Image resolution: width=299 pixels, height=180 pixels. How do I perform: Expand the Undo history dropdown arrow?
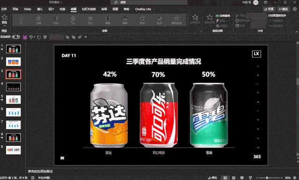pos(34,37)
